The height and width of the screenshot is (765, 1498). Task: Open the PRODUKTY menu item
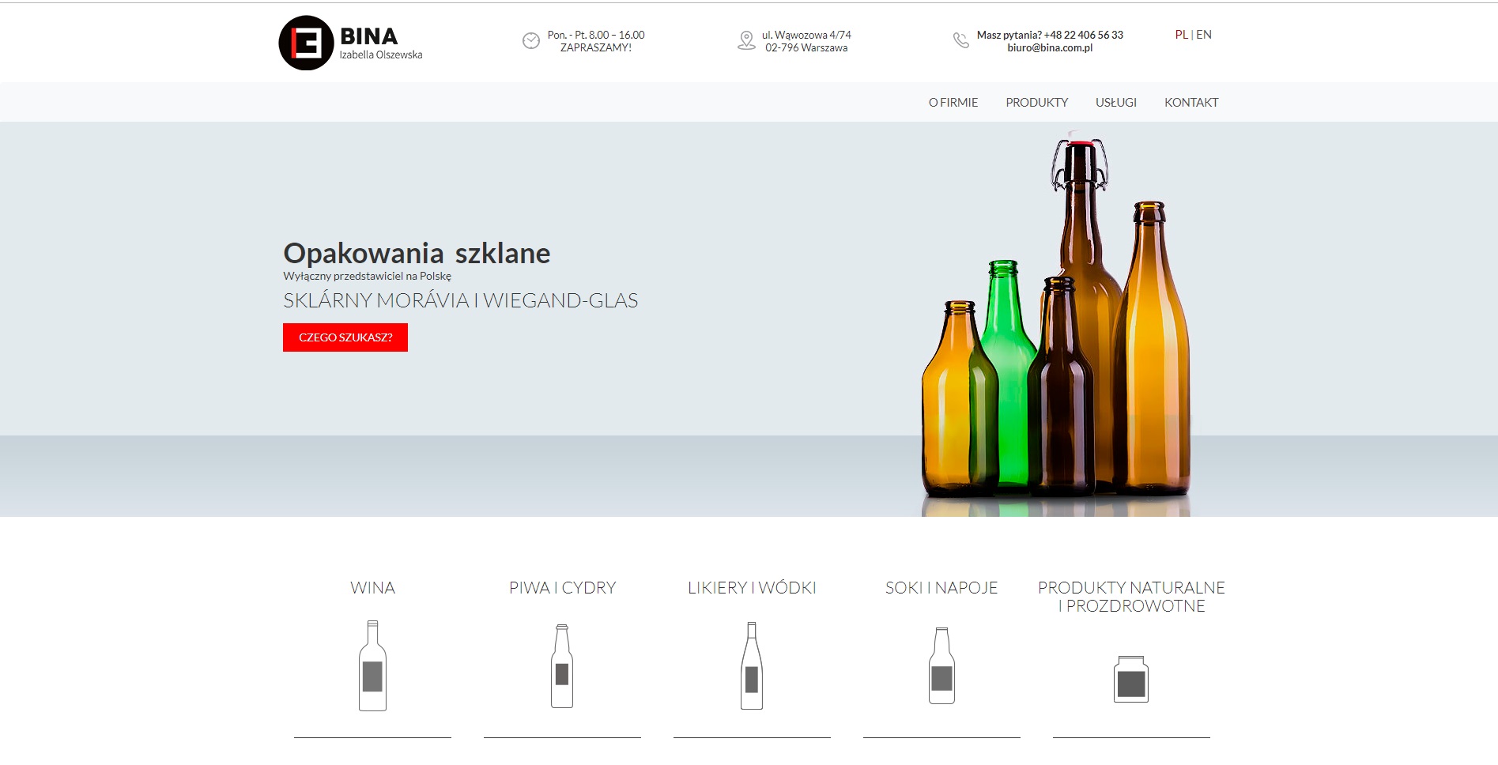click(1036, 103)
